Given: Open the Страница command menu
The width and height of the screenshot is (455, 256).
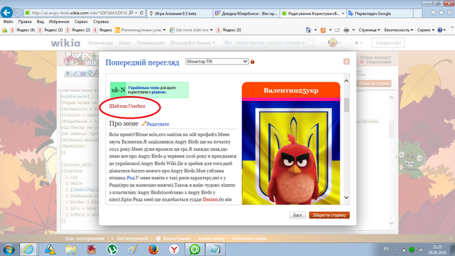Looking at the screenshot, I should point(369,30).
